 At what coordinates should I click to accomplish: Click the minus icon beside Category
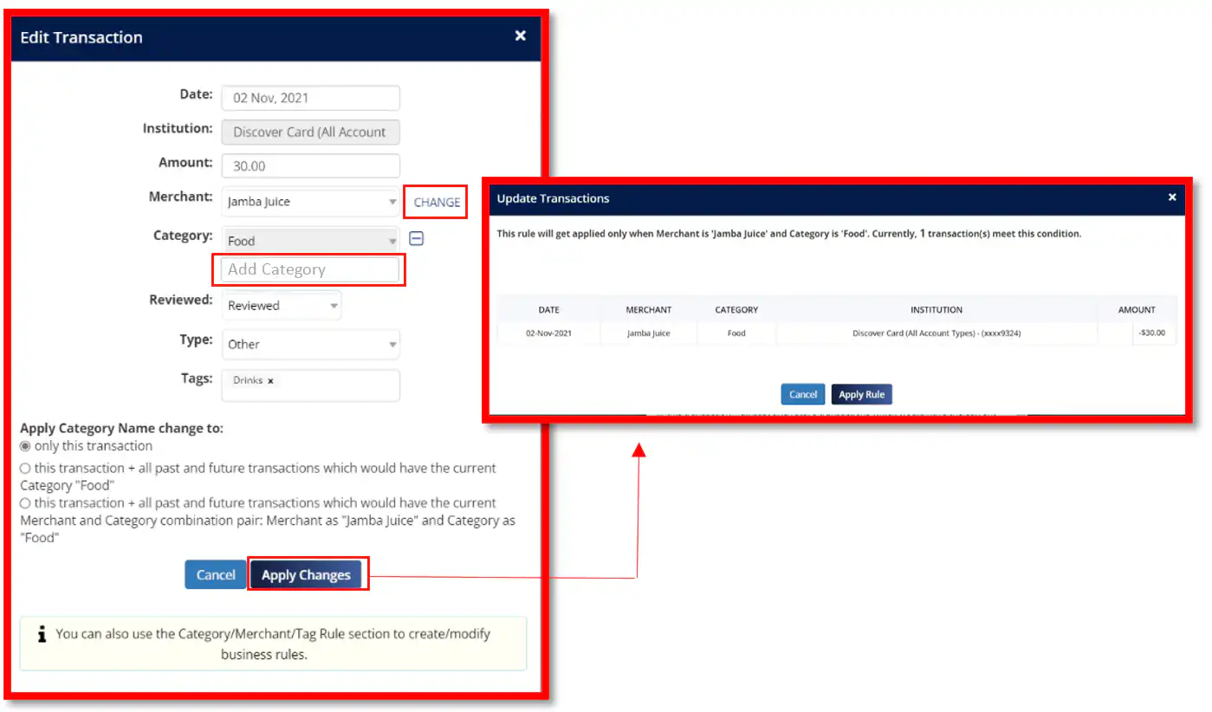point(416,239)
